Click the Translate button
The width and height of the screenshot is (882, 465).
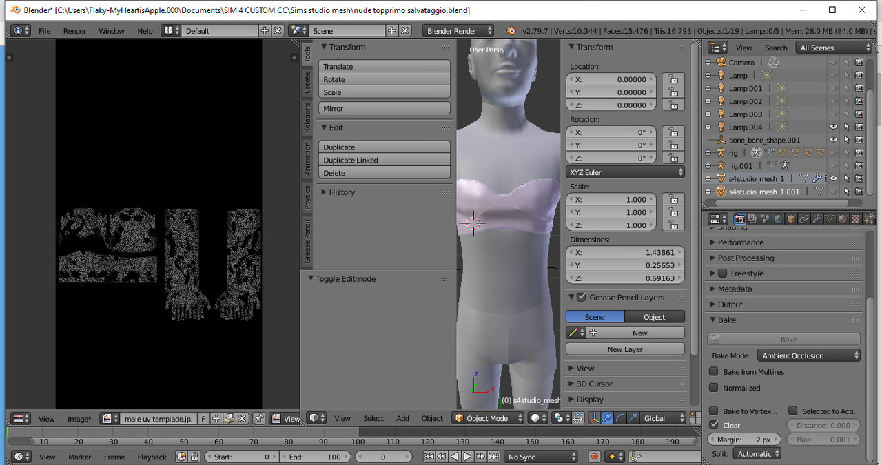384,66
